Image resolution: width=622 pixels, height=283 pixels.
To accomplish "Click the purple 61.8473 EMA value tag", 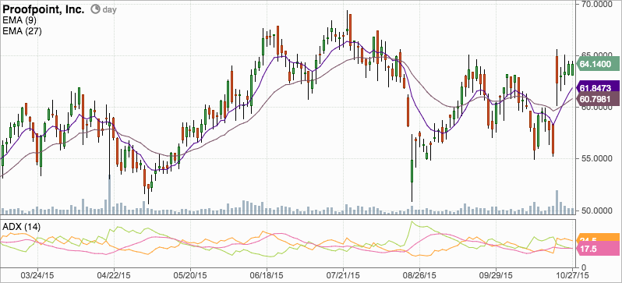I will coord(597,88).
